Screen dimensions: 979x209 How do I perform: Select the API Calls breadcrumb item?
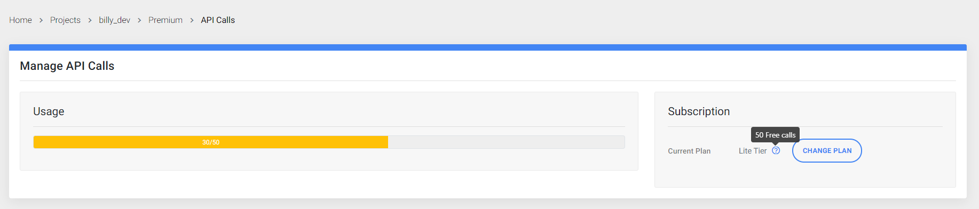pyautogui.click(x=218, y=20)
